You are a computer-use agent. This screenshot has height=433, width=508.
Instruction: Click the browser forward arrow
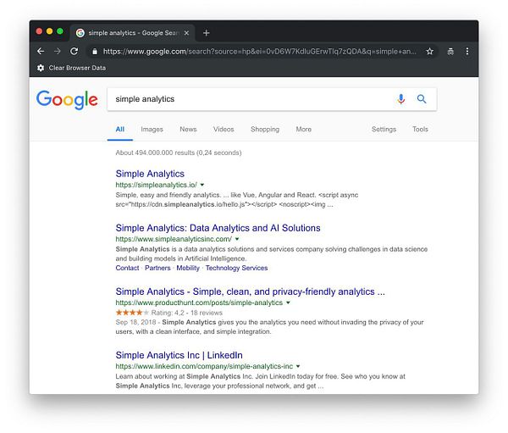click(x=58, y=51)
